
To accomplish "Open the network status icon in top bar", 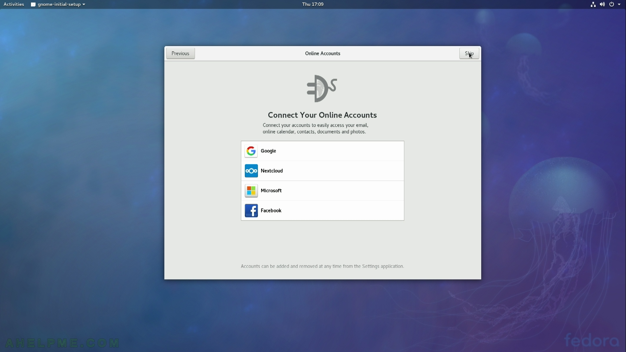I will [x=593, y=4].
